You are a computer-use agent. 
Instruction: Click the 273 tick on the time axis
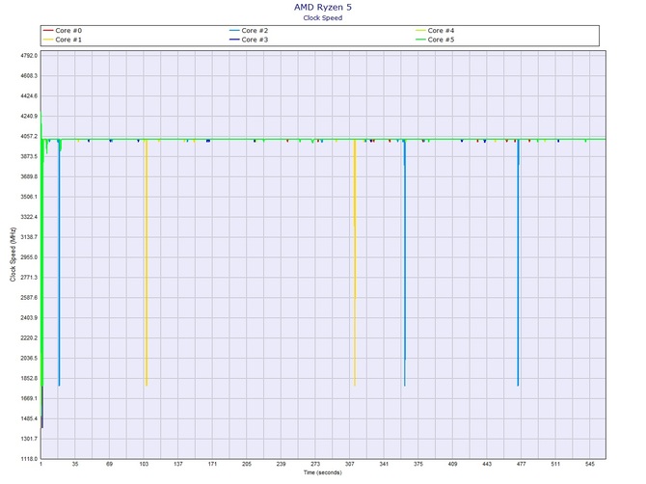tap(315, 464)
